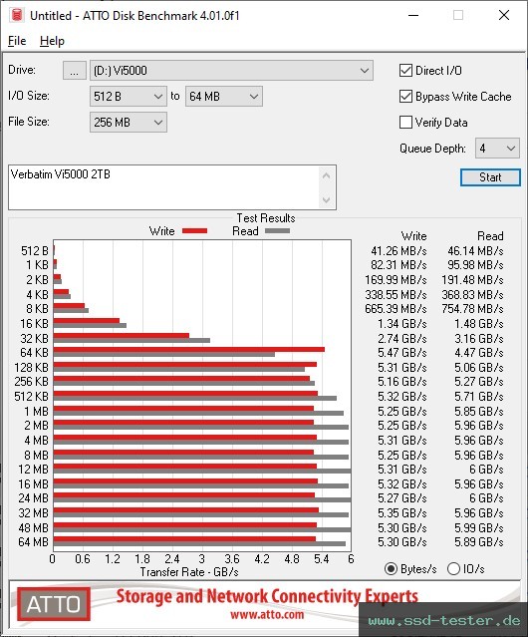528x637 pixels.
Task: Click the 64 KB write value 5.47 GB/s
Action: [x=402, y=353]
